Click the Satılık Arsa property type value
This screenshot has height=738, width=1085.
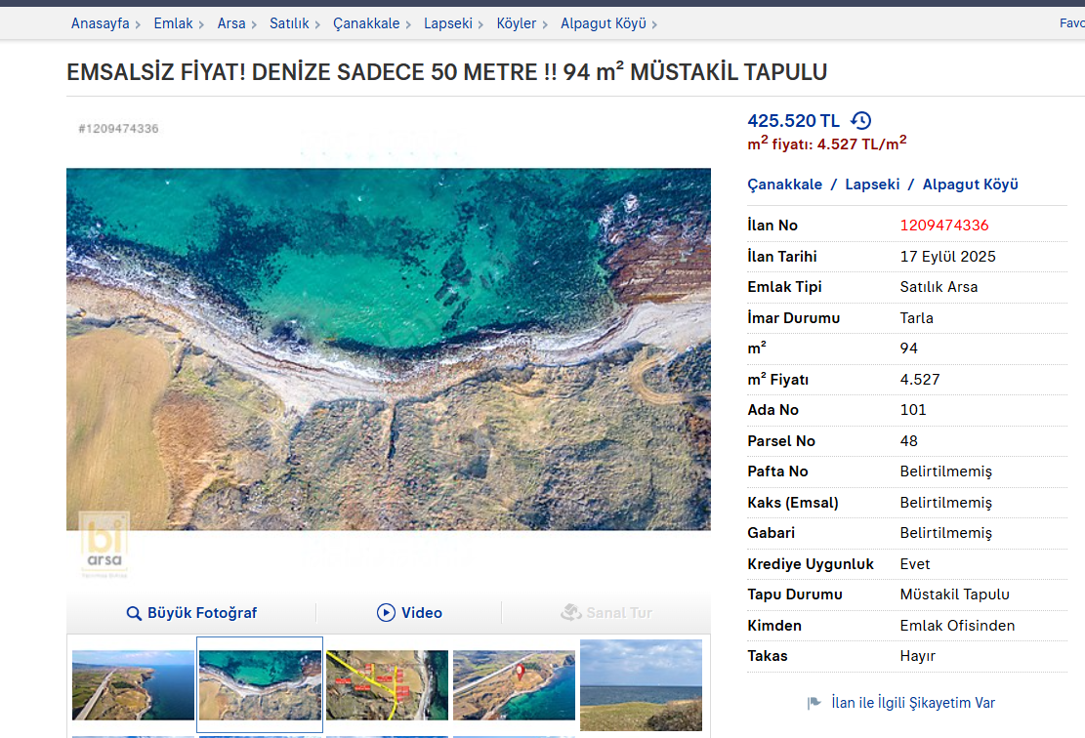click(x=939, y=287)
